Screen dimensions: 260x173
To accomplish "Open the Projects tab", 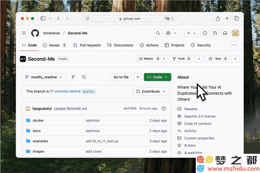I will tap(174, 45).
